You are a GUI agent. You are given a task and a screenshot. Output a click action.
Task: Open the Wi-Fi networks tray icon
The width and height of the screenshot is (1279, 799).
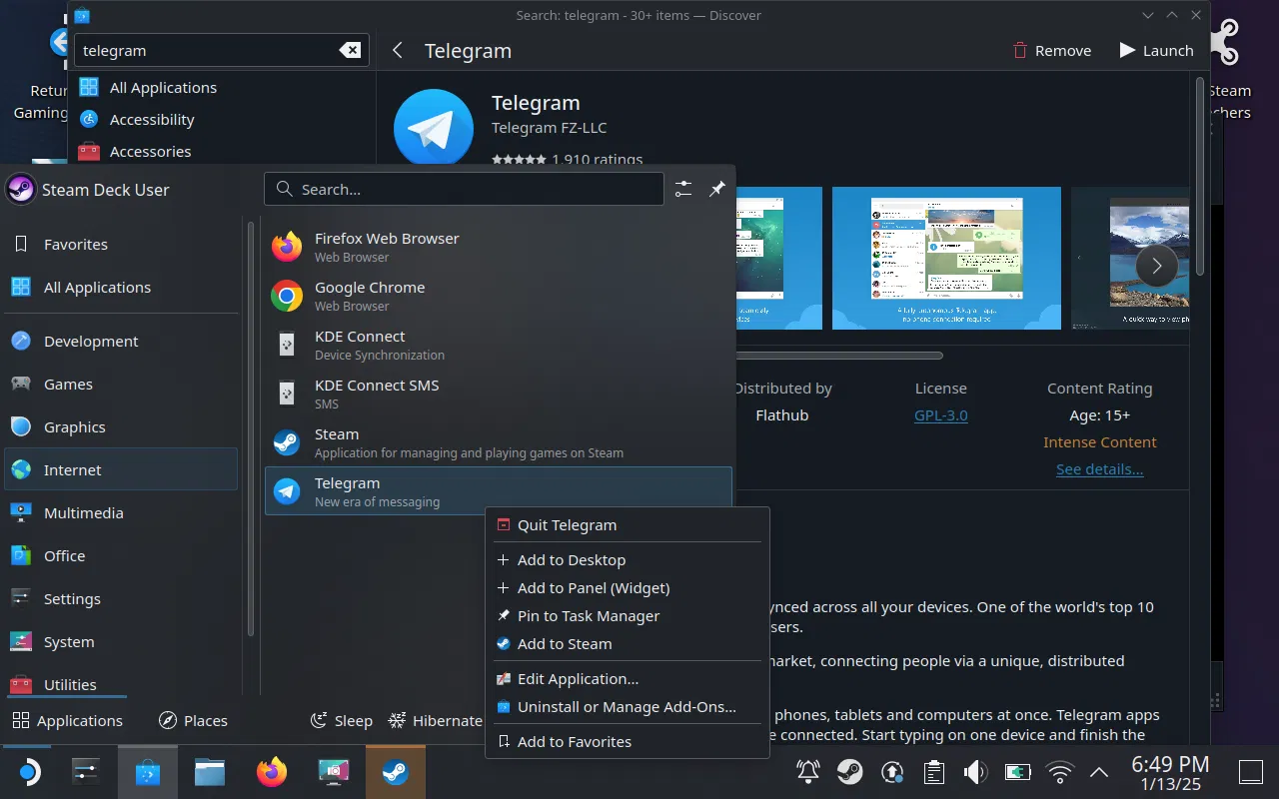(x=1059, y=772)
